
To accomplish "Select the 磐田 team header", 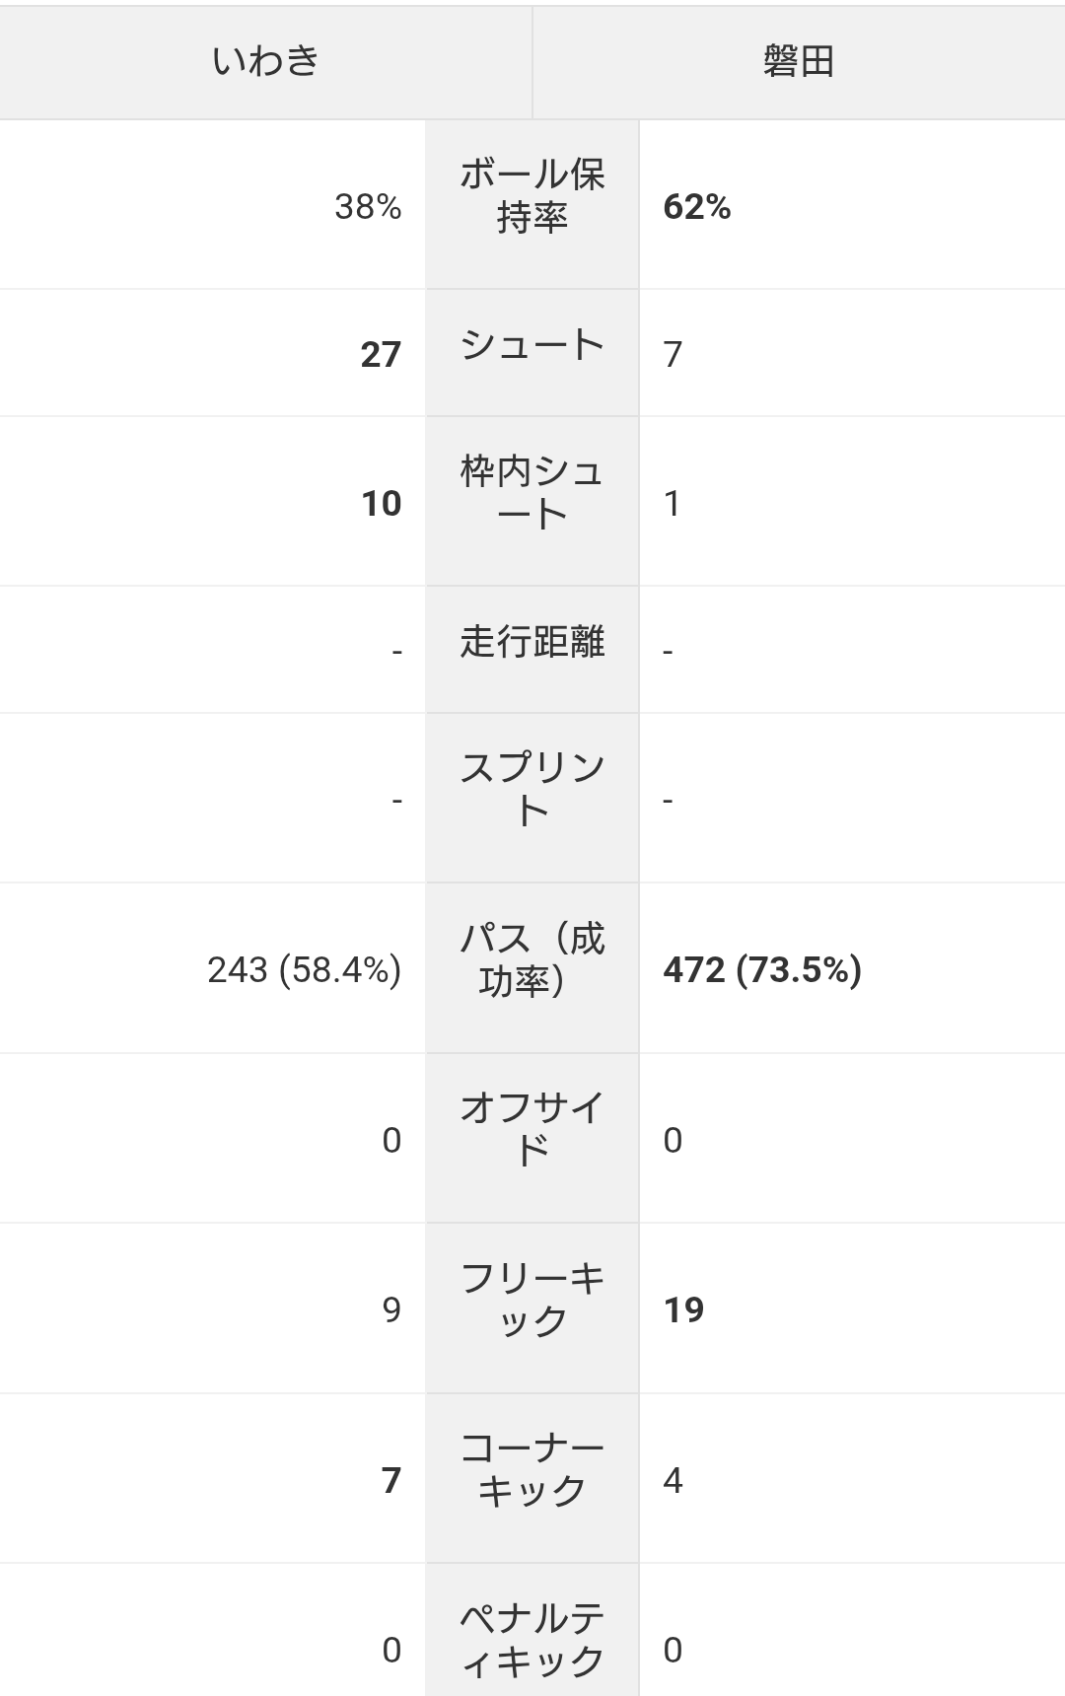I will (x=799, y=62).
